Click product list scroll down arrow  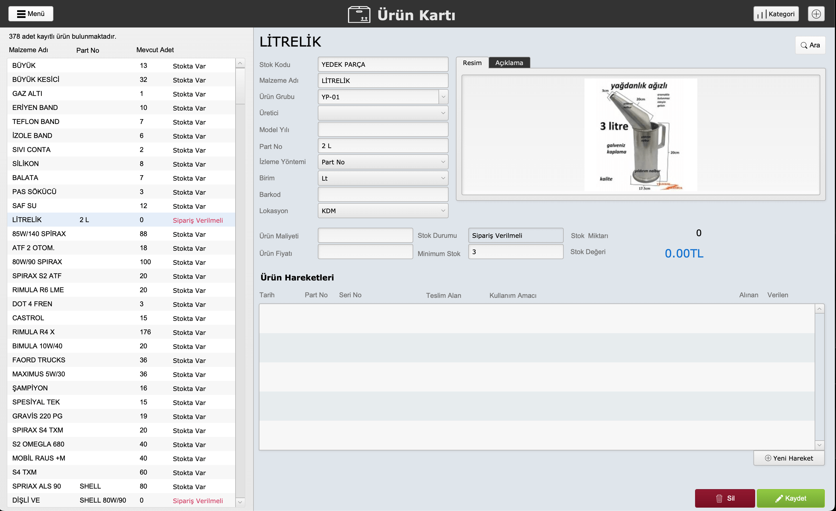pyautogui.click(x=240, y=502)
